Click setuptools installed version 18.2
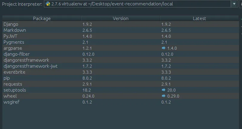The width and height of the screenshot is (242, 129). pos(87,90)
